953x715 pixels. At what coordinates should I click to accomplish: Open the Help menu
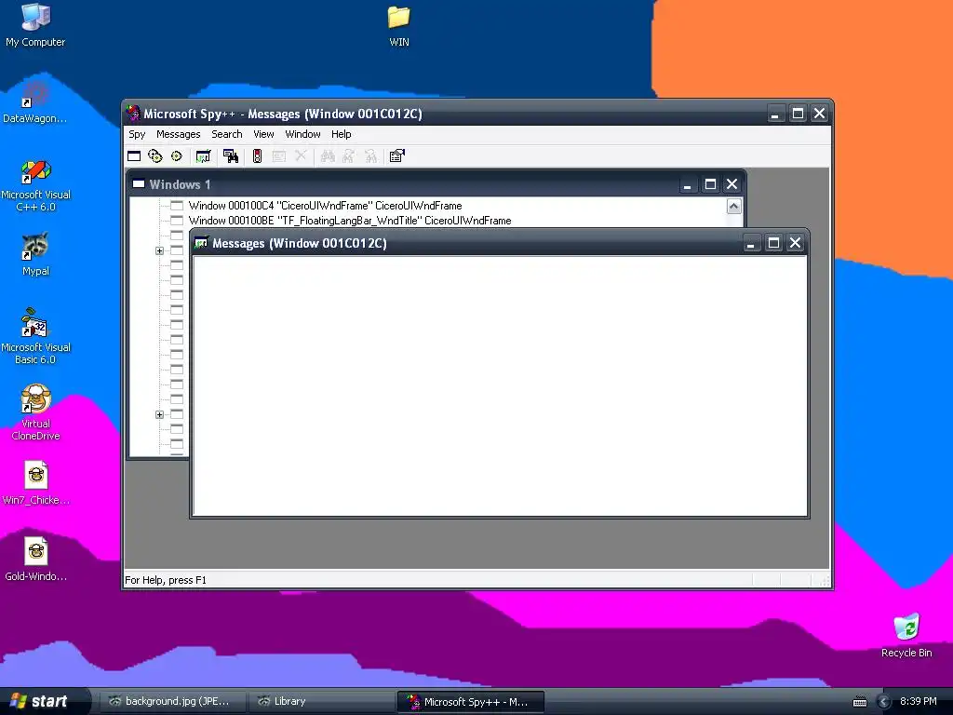point(341,134)
